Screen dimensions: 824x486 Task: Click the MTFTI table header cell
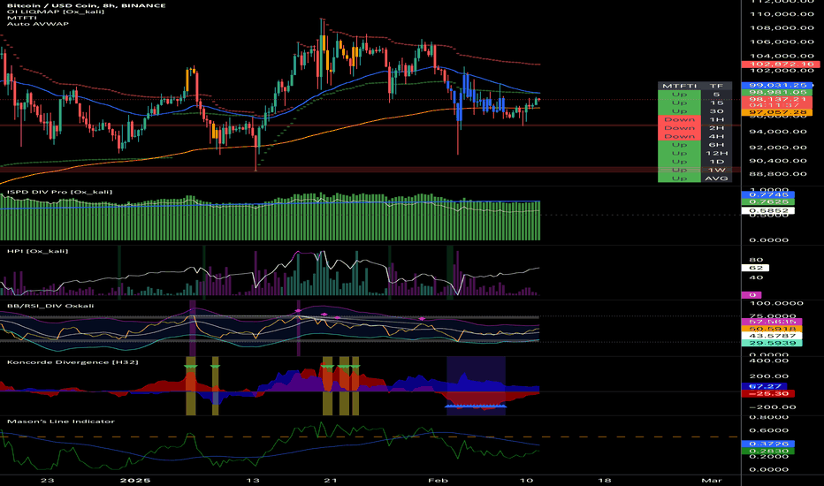coord(679,86)
